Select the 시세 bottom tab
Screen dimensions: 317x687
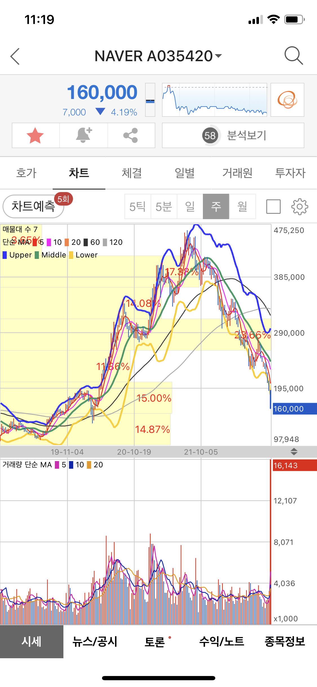coord(32,642)
